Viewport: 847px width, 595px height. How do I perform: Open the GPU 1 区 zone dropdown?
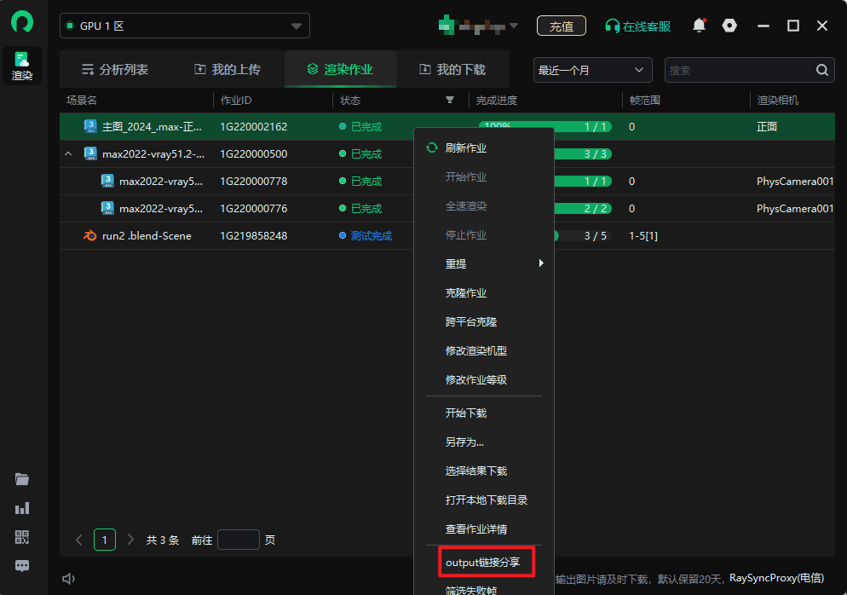pyautogui.click(x=184, y=26)
